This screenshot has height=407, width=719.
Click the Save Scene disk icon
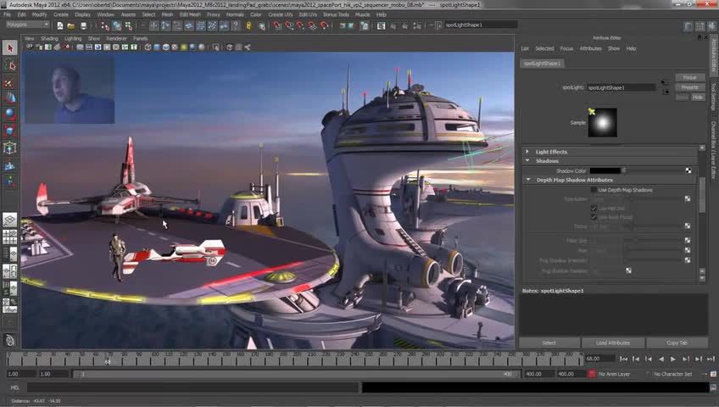click(x=82, y=25)
